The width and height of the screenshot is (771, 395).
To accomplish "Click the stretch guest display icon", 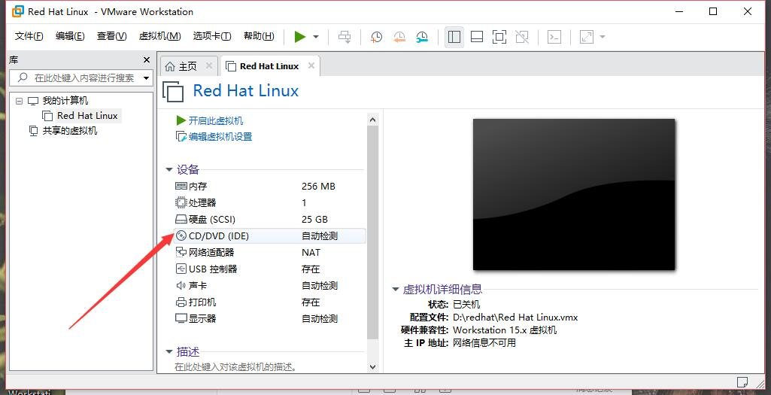I will (587, 37).
